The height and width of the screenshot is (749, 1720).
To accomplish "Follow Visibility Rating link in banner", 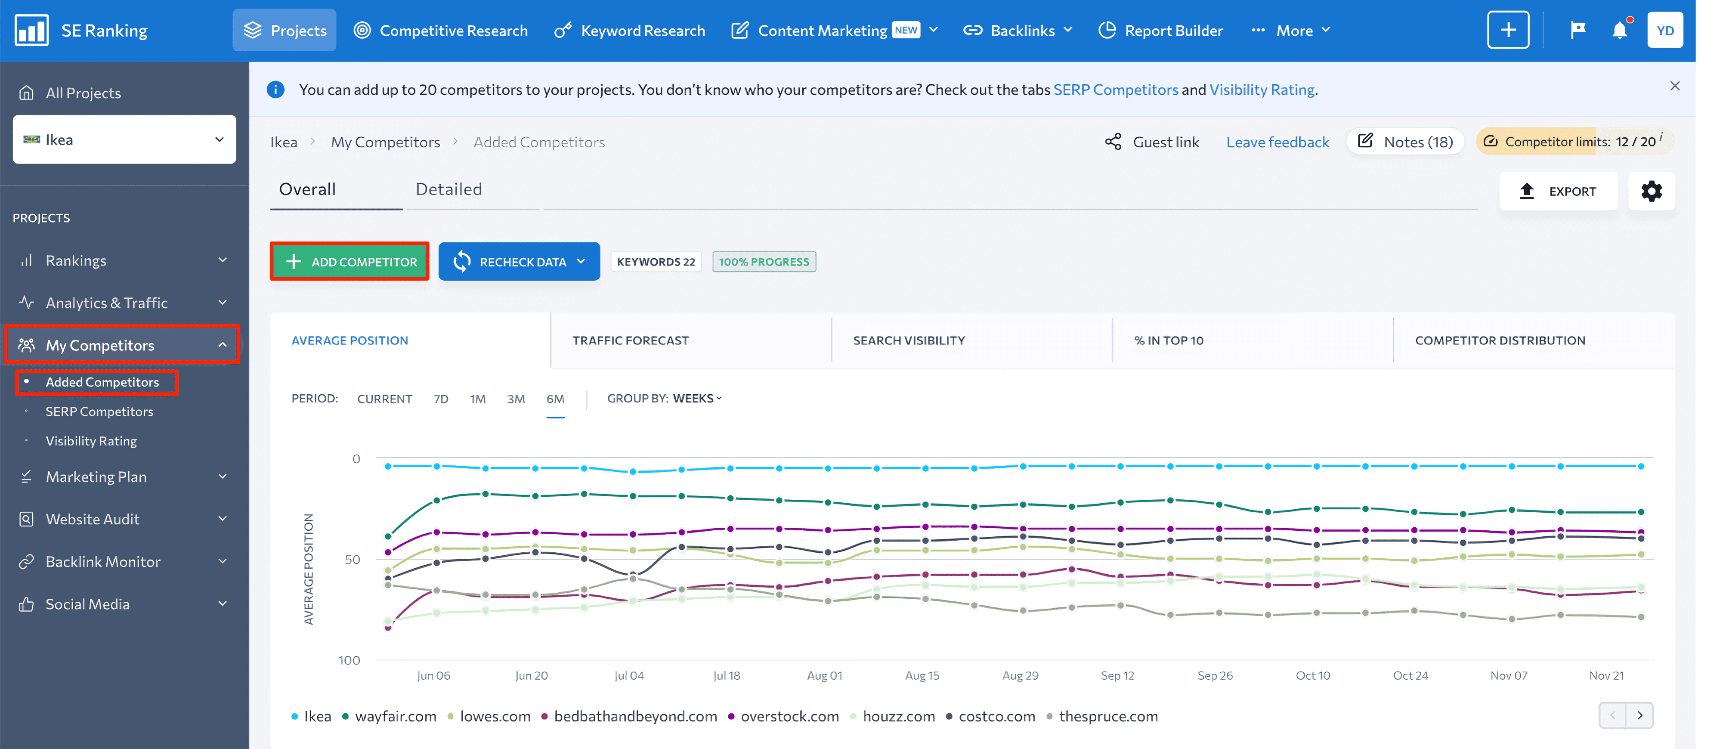I will [1261, 90].
